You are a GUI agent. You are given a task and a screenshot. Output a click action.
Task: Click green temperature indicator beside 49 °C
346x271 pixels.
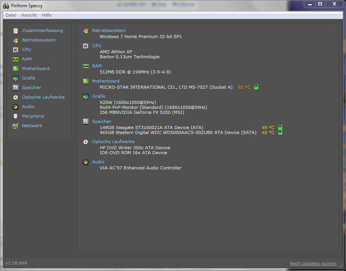(x=280, y=127)
